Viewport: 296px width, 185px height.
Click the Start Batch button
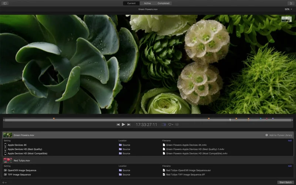point(285,182)
